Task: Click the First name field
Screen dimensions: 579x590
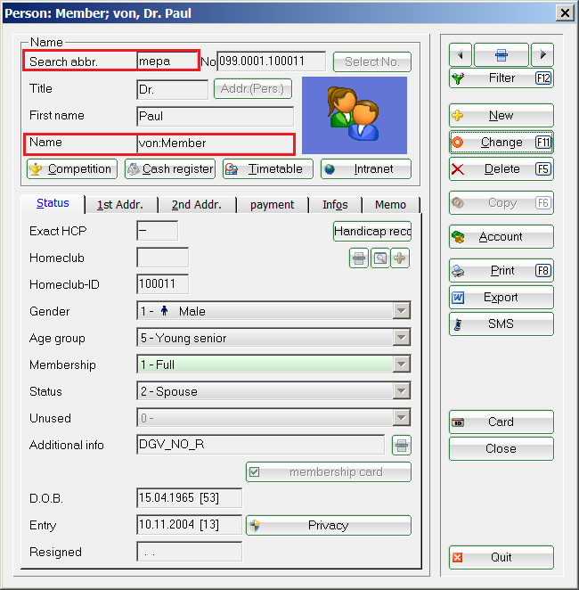Action: coord(215,116)
